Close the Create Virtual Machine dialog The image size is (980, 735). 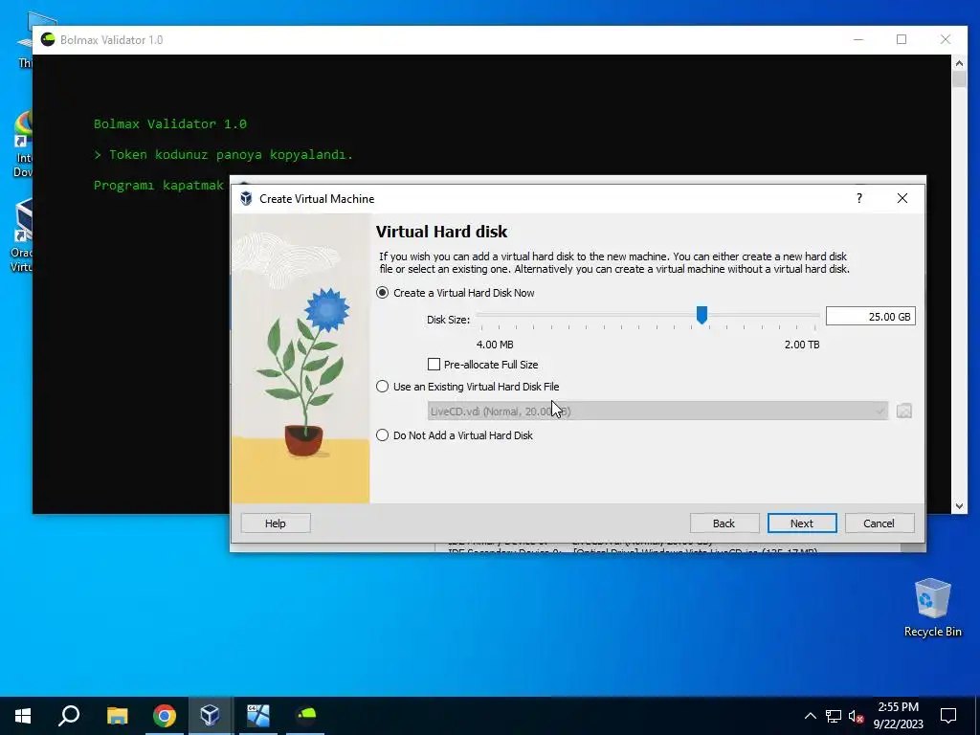pyautogui.click(x=902, y=198)
